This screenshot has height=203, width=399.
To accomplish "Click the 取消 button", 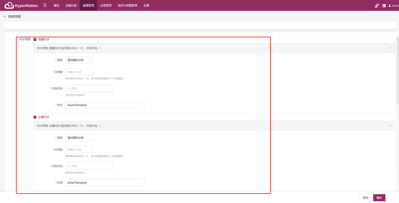I will coord(366,198).
